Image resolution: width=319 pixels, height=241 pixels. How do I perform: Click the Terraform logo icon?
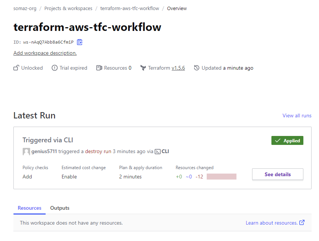pyautogui.click(x=143, y=68)
